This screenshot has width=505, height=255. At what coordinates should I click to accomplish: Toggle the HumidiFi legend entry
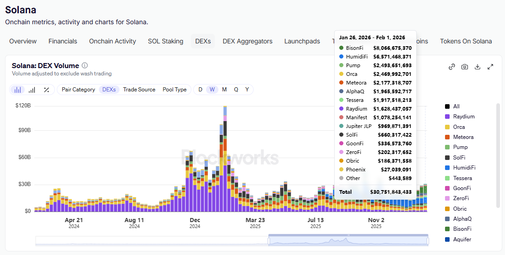point(464,168)
